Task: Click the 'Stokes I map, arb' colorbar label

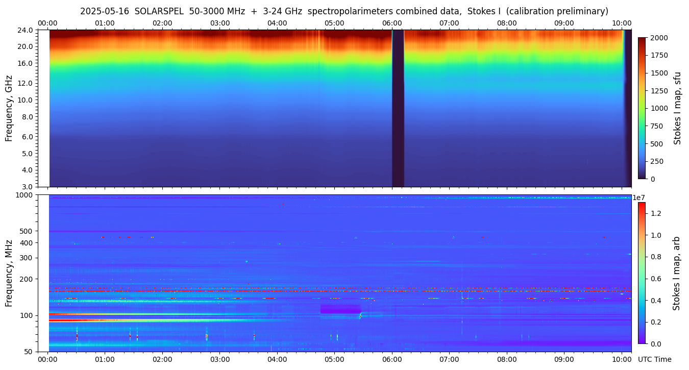Action: (x=676, y=273)
